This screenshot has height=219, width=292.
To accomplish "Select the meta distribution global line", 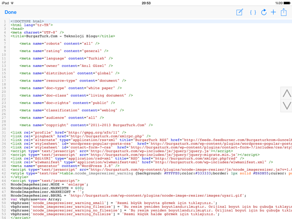I will [x=70, y=73].
